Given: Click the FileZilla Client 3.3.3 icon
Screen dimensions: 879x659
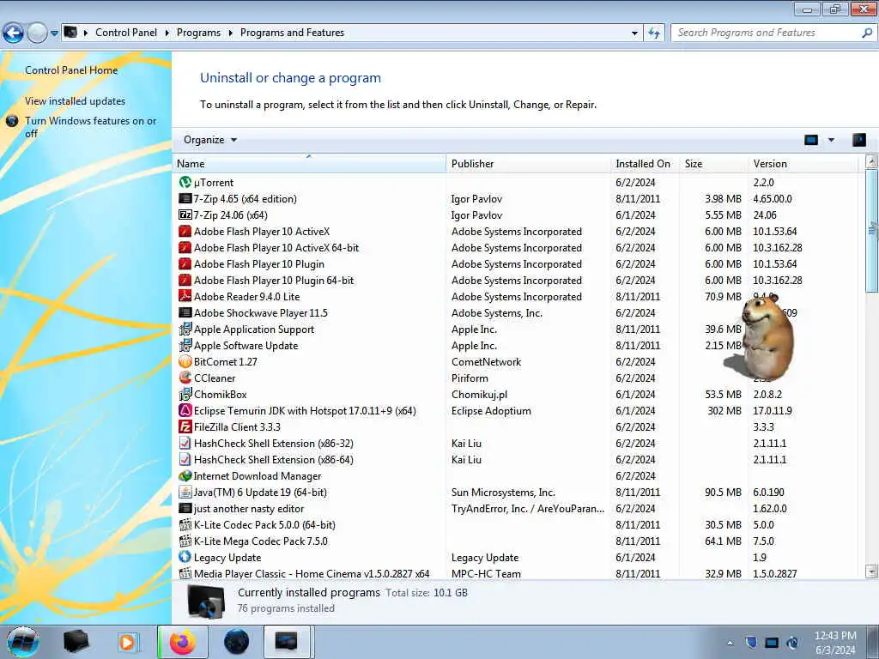Looking at the screenshot, I should point(185,426).
